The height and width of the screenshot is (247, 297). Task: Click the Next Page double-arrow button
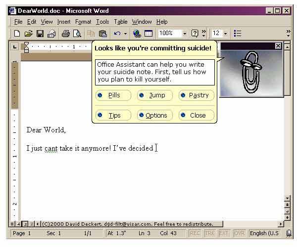[287, 217]
